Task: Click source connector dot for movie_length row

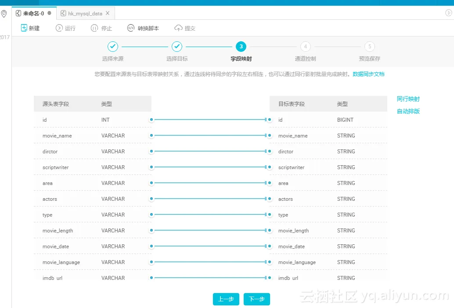Action: coord(151,230)
